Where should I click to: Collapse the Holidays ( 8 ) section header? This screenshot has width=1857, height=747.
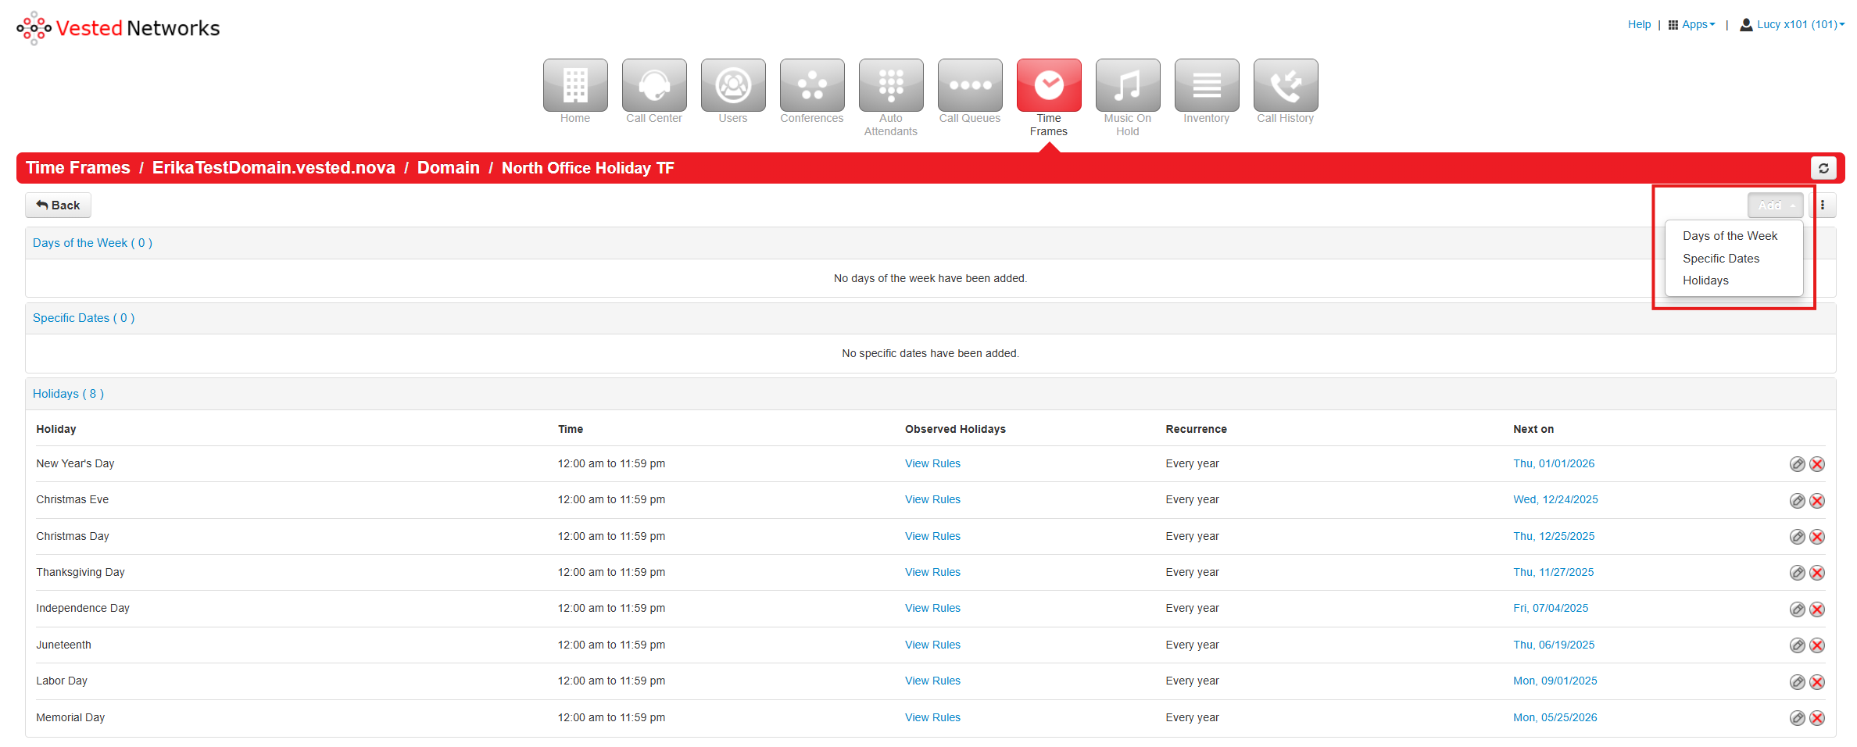coord(68,394)
